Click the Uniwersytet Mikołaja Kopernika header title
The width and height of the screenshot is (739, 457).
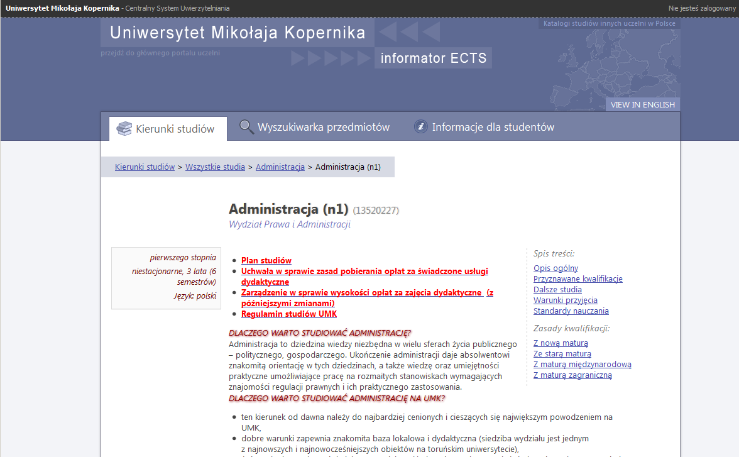(x=238, y=33)
